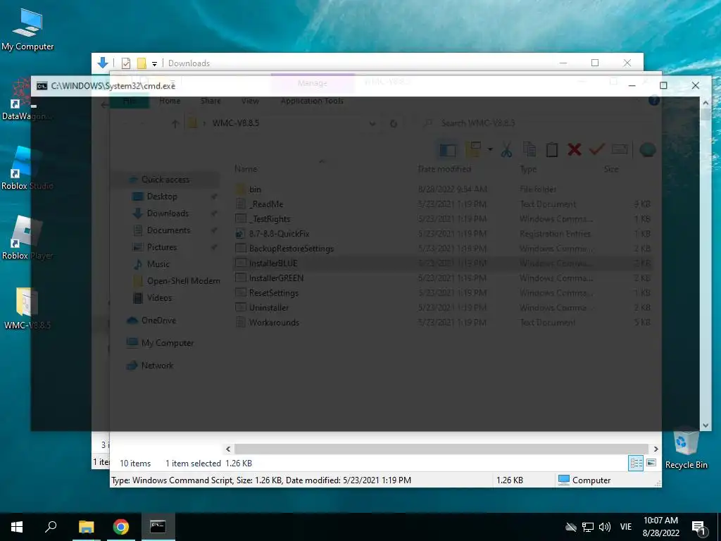Open My Computer desktop icon
The image size is (721, 541).
tap(27, 30)
